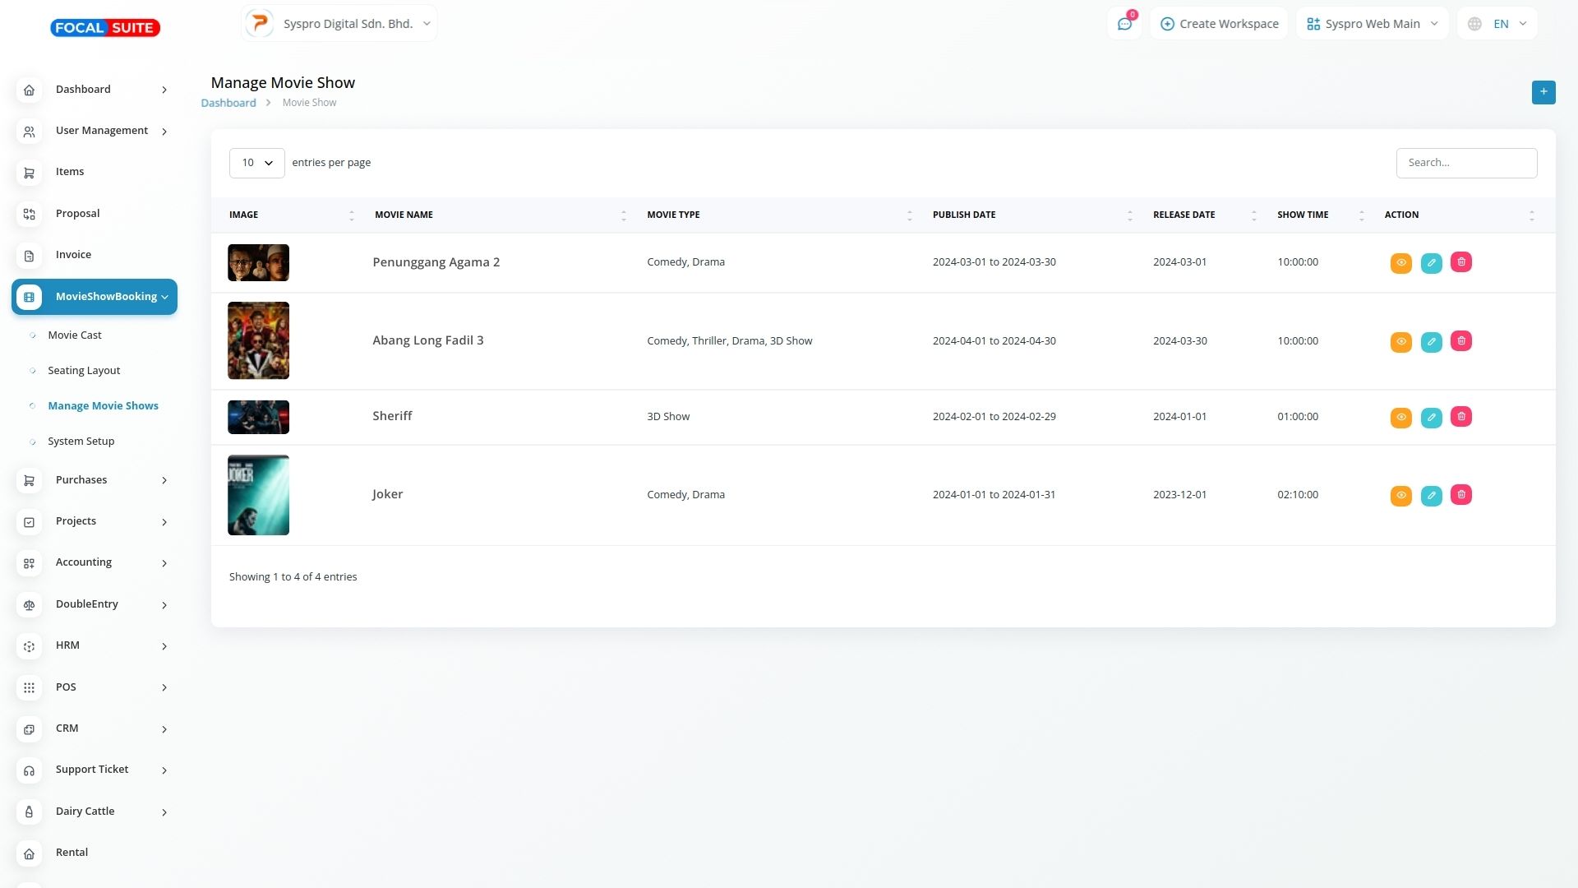Click the trash icon for Penunggang Agama 2
Viewport: 1578px width, 888px height.
tap(1460, 262)
